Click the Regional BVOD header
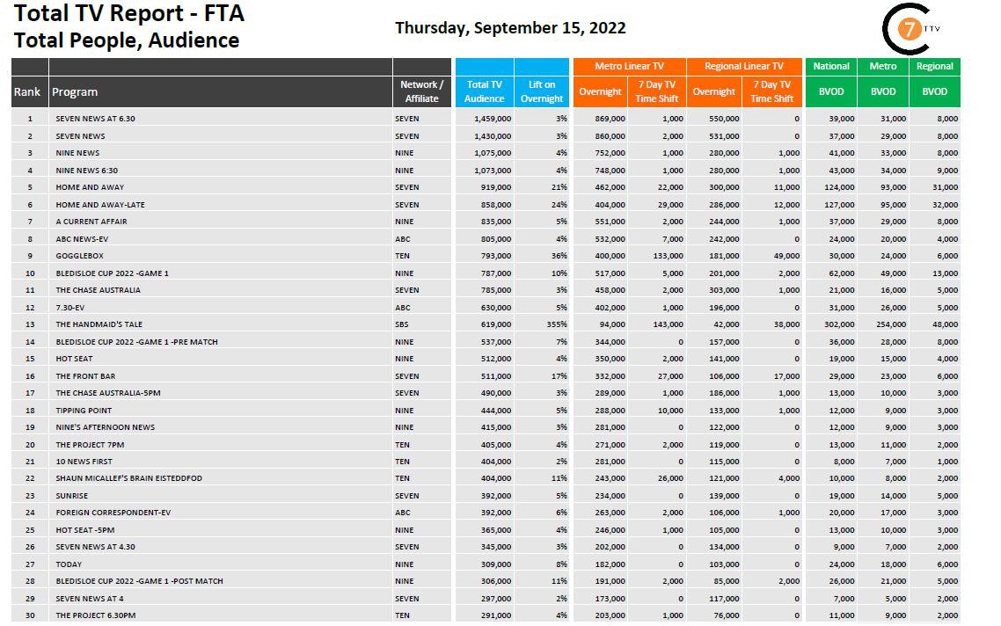This screenshot has width=1001, height=626. 934,66
